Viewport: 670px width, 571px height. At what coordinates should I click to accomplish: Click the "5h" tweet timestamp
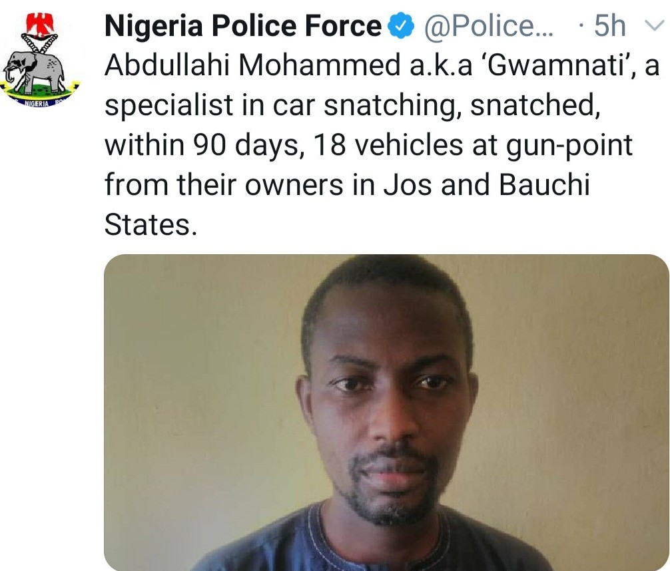pyautogui.click(x=609, y=26)
